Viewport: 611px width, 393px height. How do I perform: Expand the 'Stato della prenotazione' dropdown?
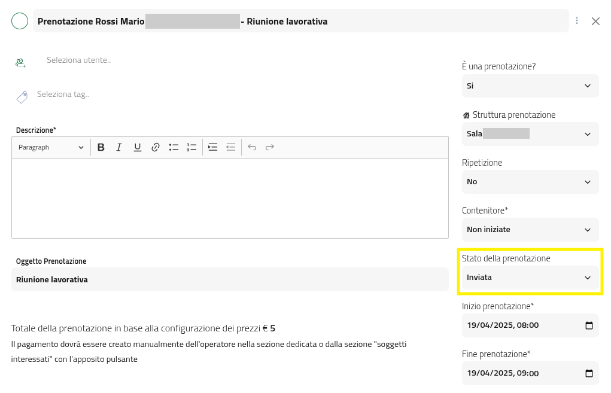[530, 278]
